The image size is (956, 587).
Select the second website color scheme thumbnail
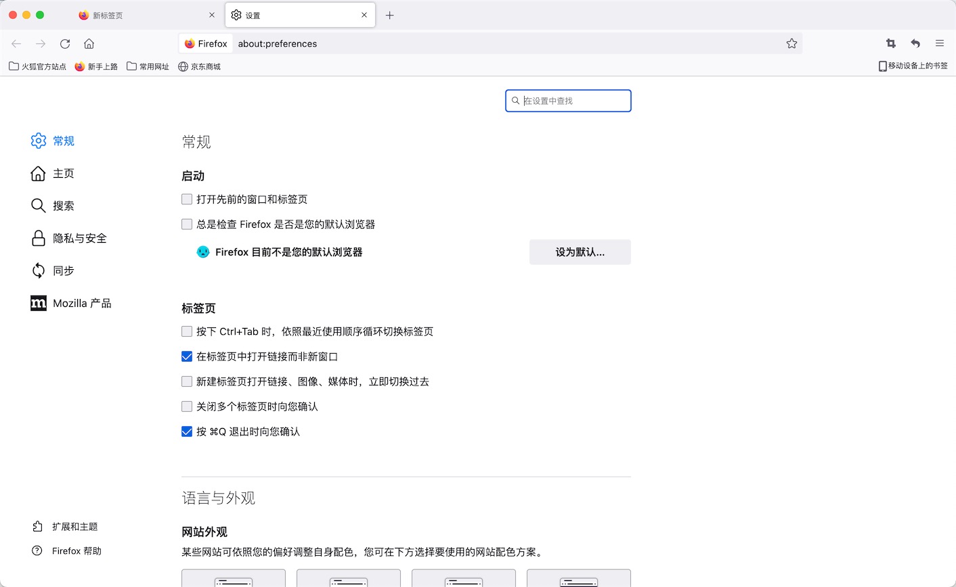(349, 578)
